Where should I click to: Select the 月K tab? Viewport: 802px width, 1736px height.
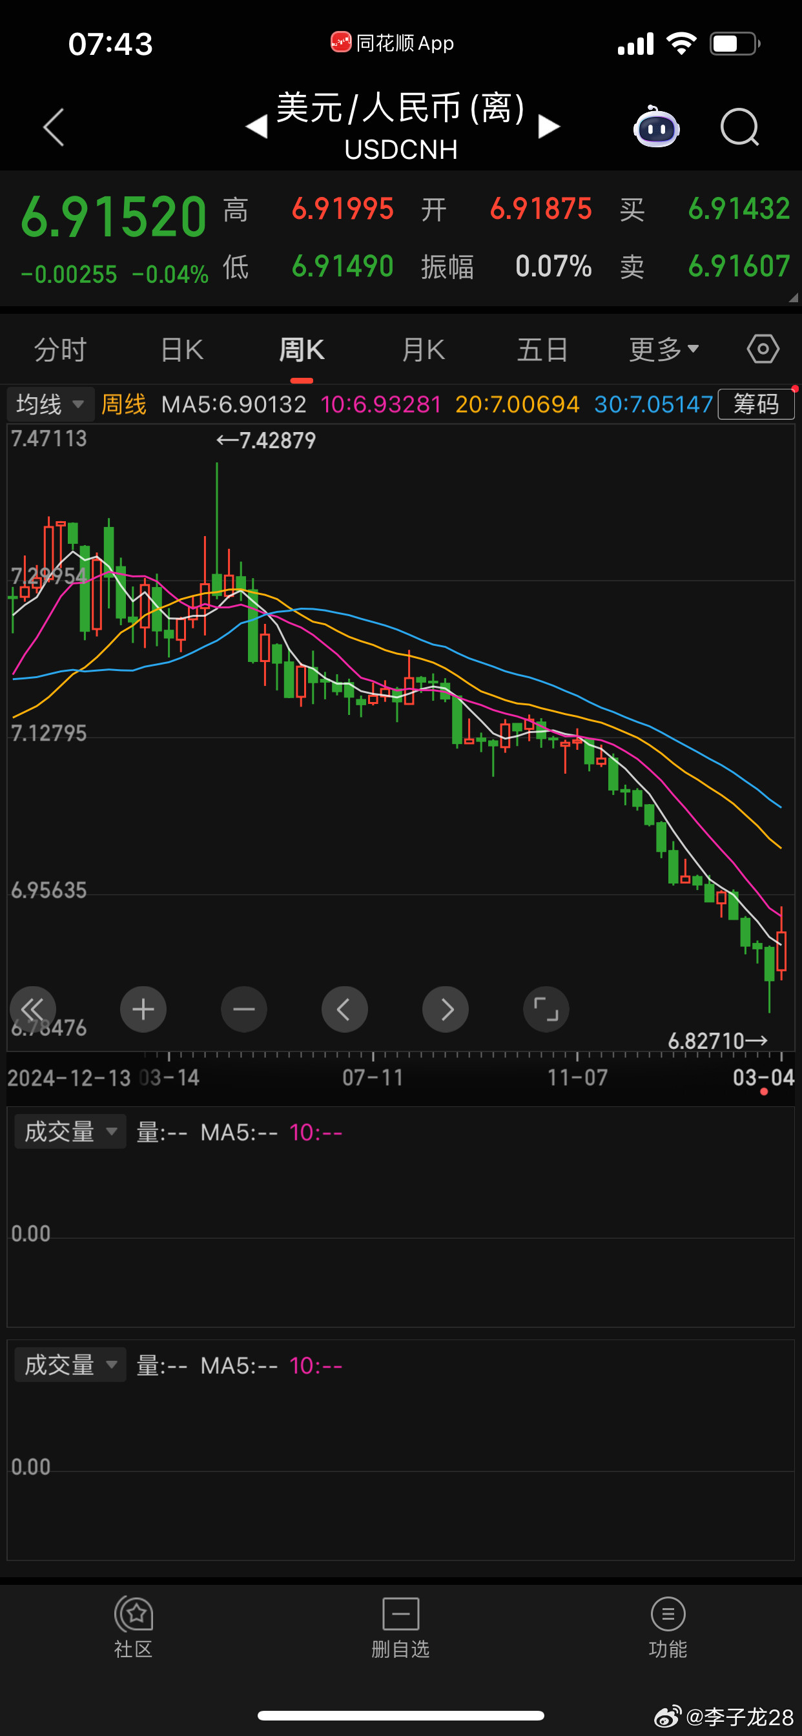(x=423, y=350)
